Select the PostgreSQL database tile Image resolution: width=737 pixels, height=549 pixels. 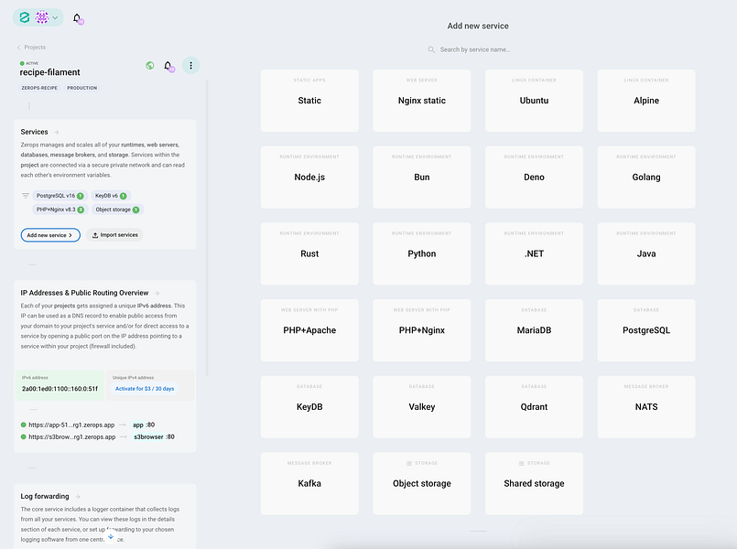click(x=645, y=329)
